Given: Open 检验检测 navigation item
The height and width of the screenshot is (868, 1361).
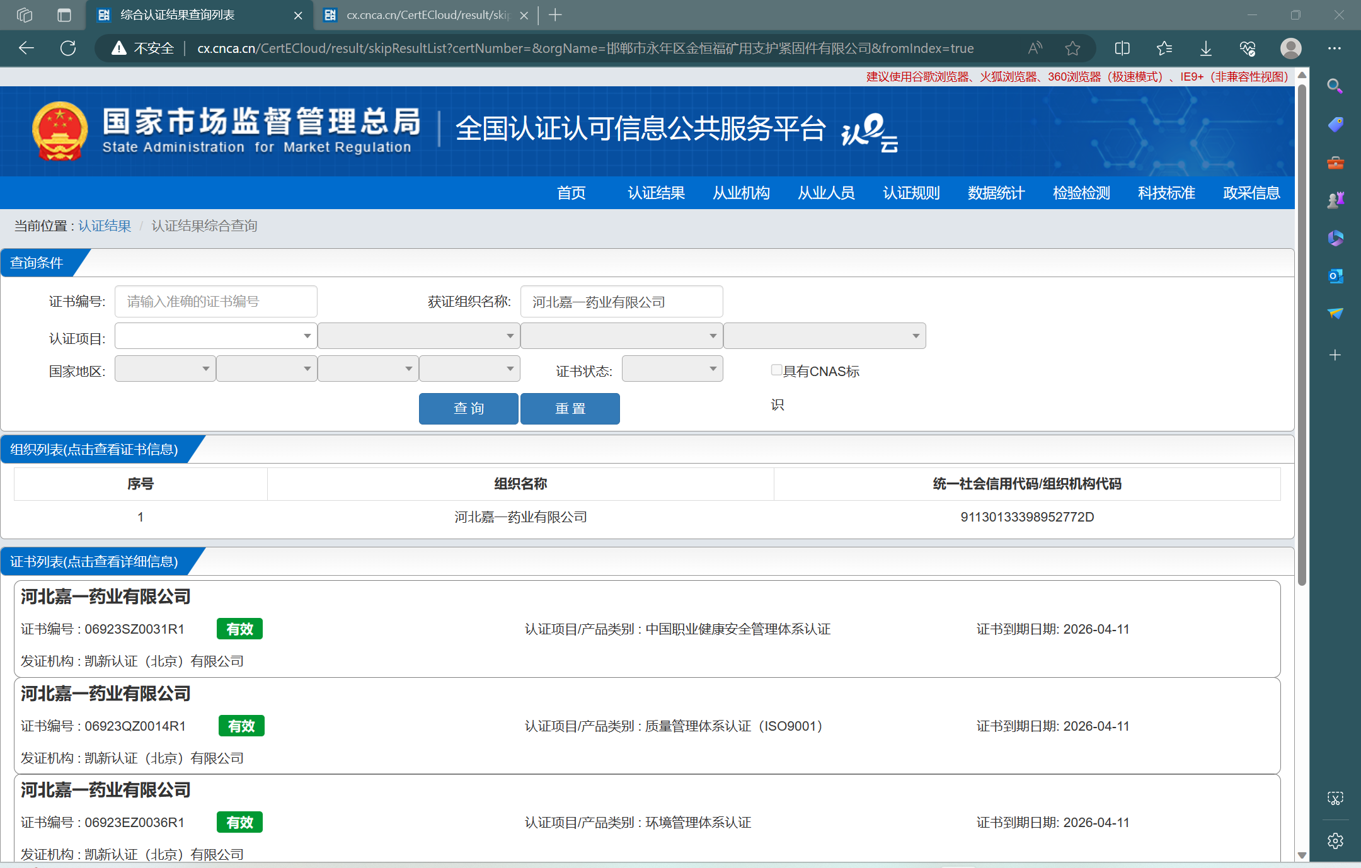Looking at the screenshot, I should tap(1082, 193).
